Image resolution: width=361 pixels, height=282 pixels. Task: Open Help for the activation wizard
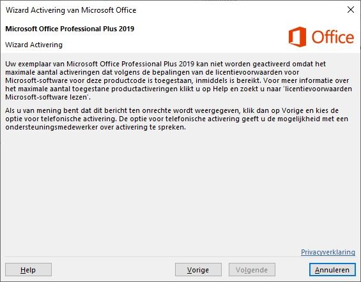click(x=28, y=270)
